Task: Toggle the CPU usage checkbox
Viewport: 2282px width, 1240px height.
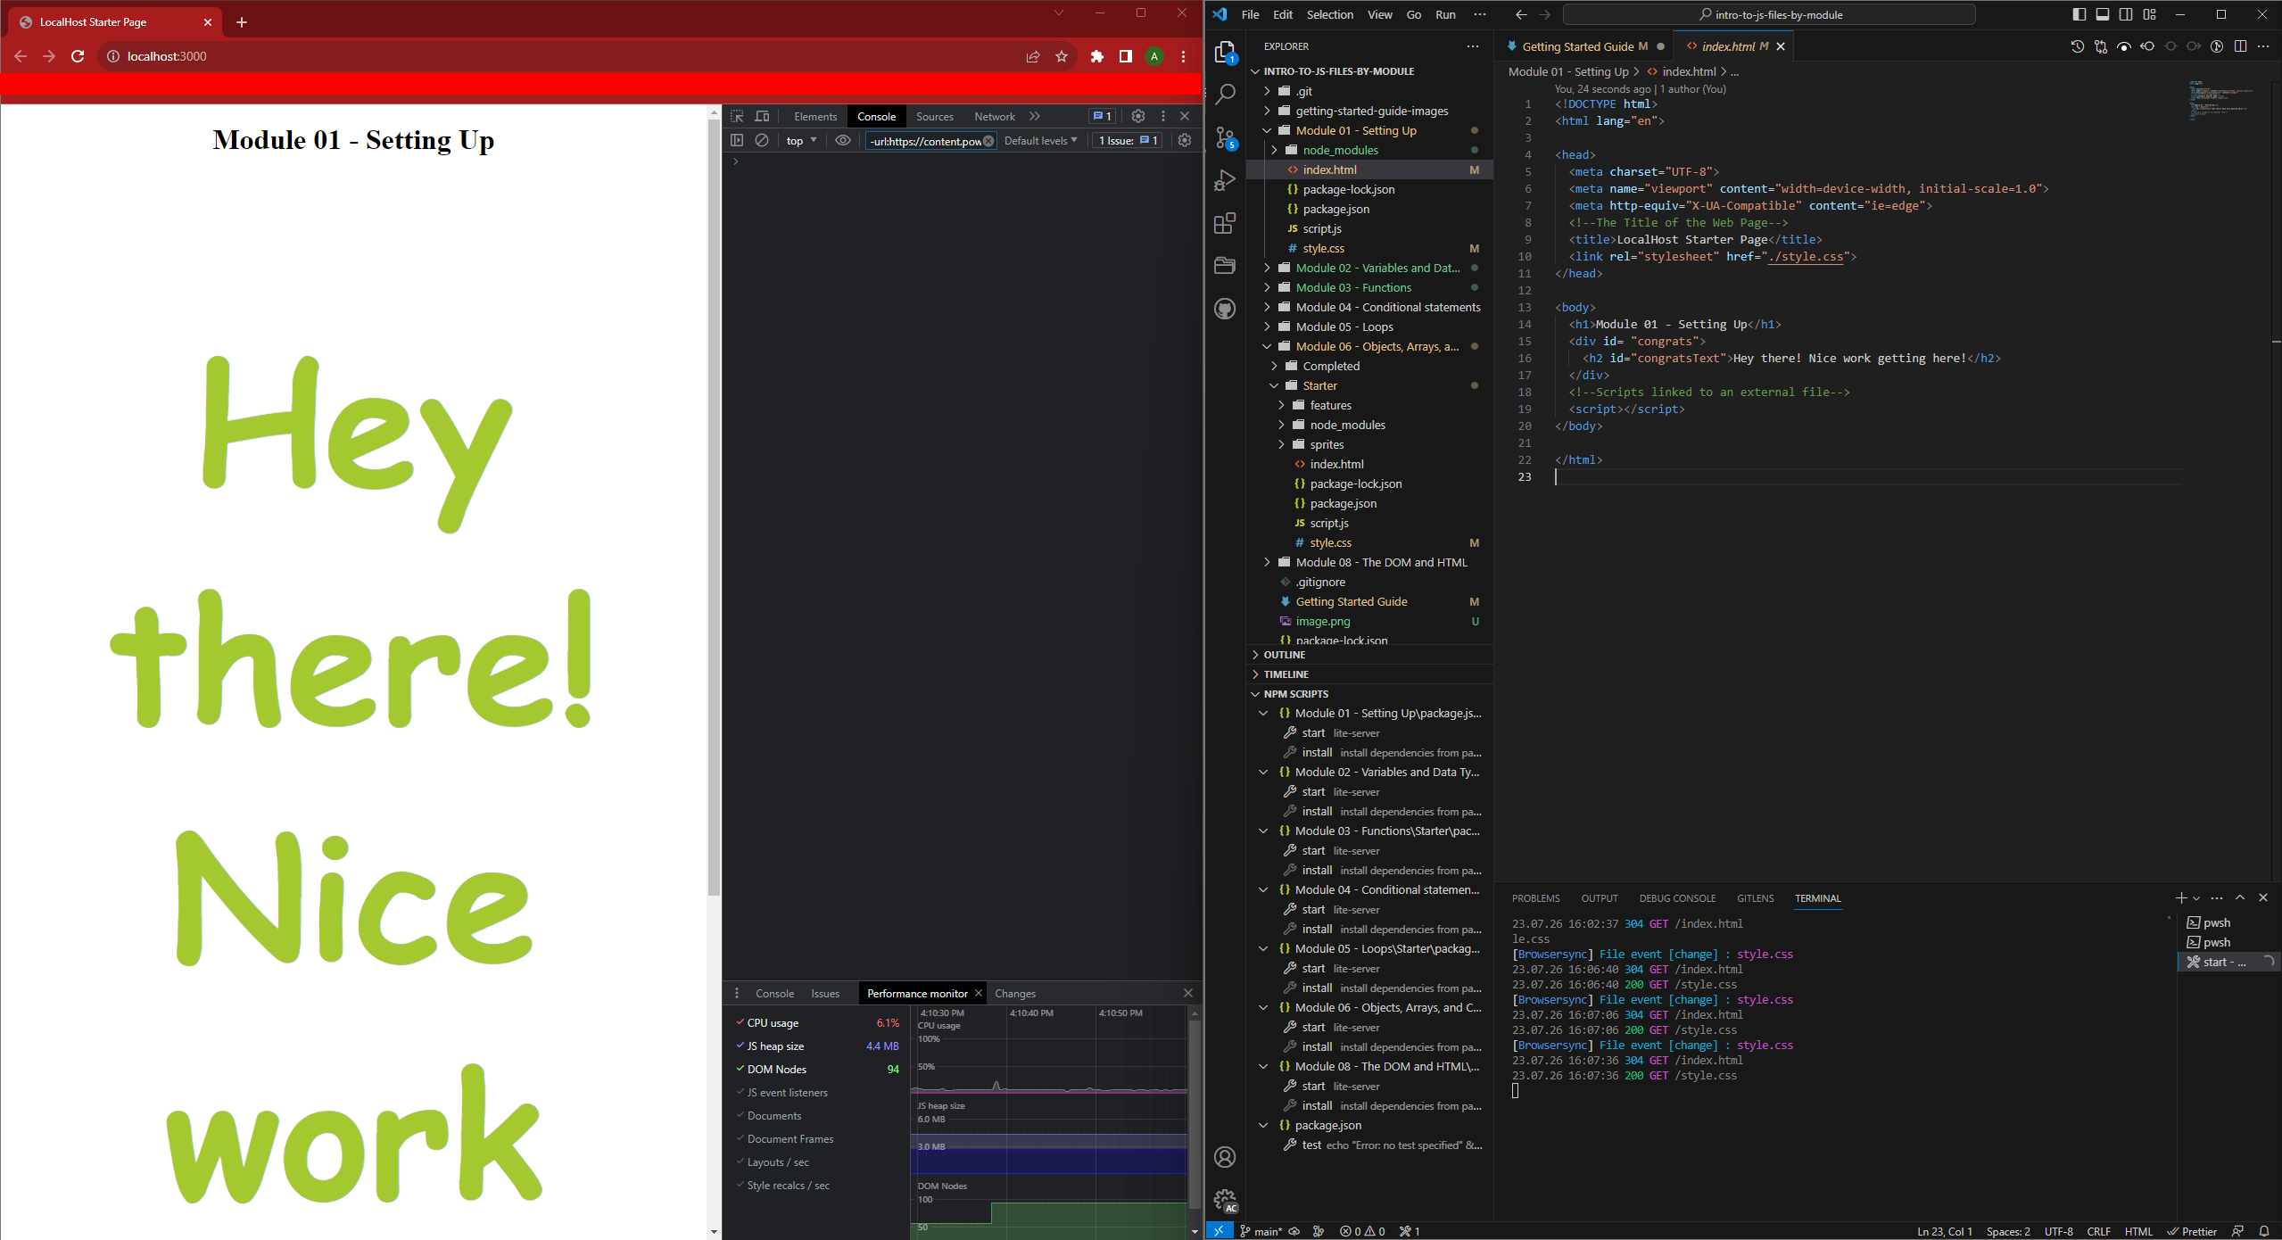Action: click(x=740, y=1023)
